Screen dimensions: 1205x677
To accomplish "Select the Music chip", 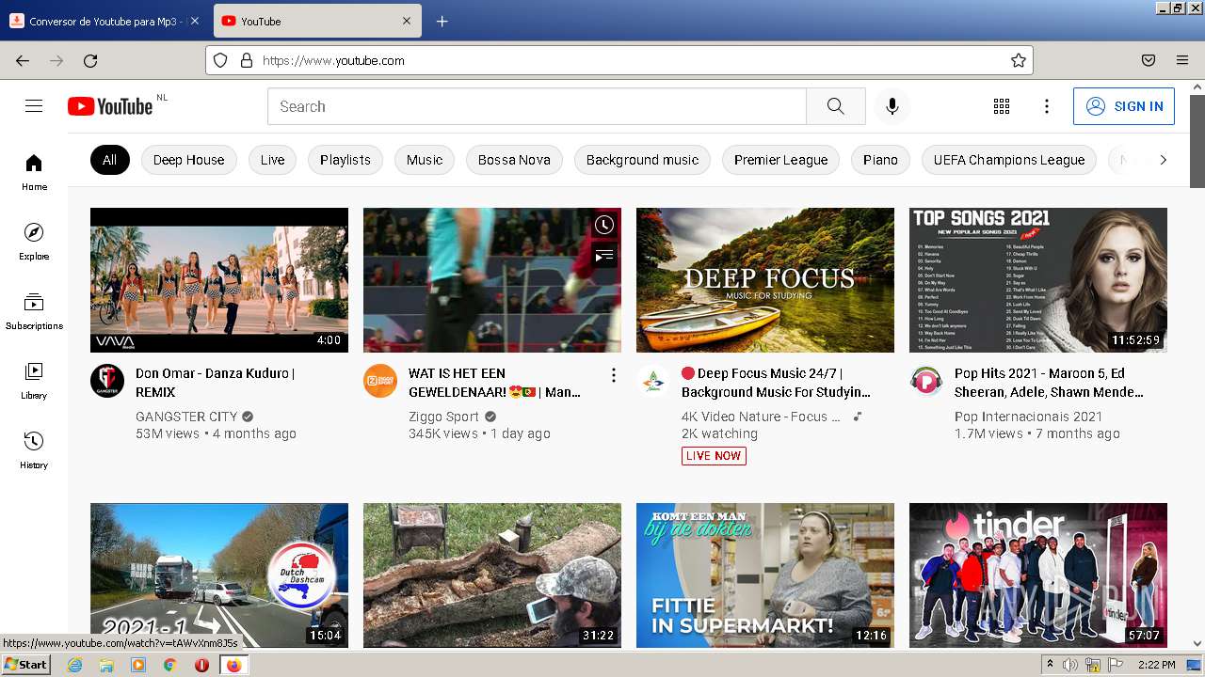I will 425,160.
